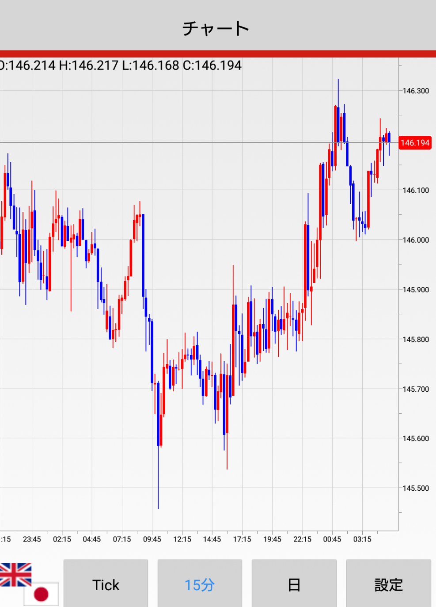Screen dimensions: 436x607
Task: Tap the 145.800 price axis label
Action: click(x=415, y=340)
